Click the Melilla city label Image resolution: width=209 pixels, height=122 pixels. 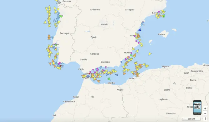tap(111, 83)
